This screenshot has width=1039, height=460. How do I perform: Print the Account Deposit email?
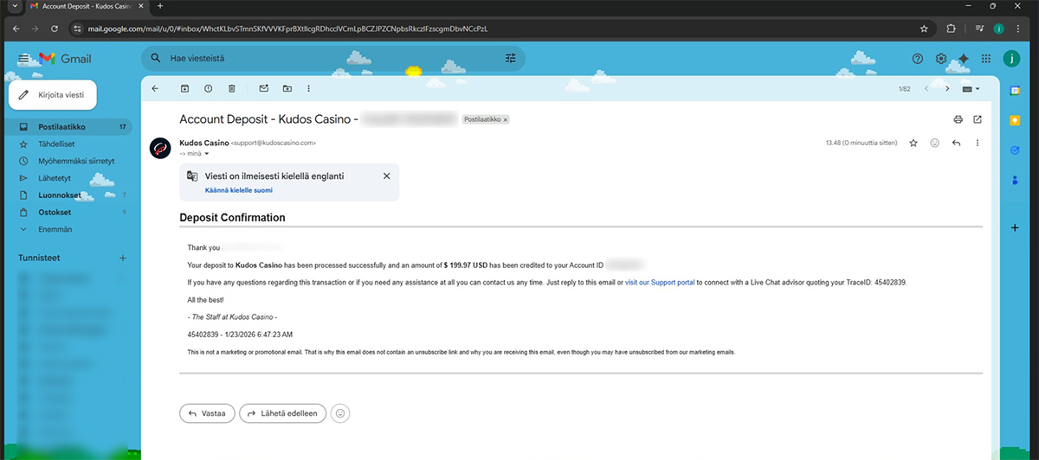(x=958, y=119)
